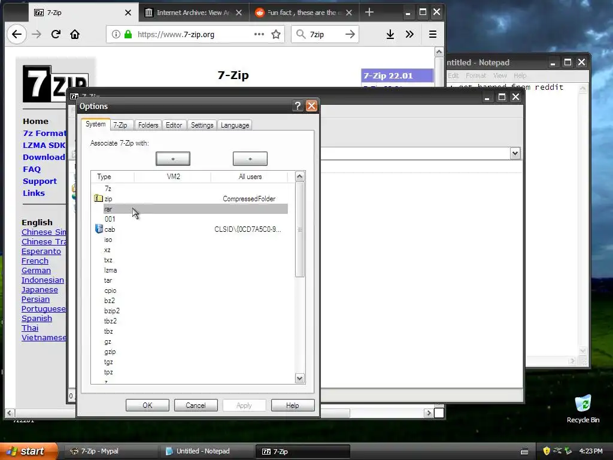
Task: Open the View menu in Notepad
Action: [500, 75]
